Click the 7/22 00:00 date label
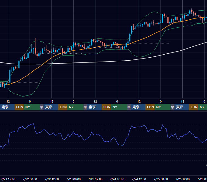Image resolution: width=207 pixels, height=182 pixels. [30, 179]
